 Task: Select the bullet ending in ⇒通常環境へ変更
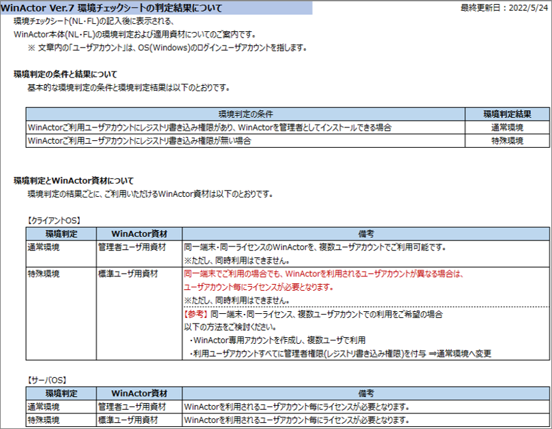pyautogui.click(x=339, y=353)
